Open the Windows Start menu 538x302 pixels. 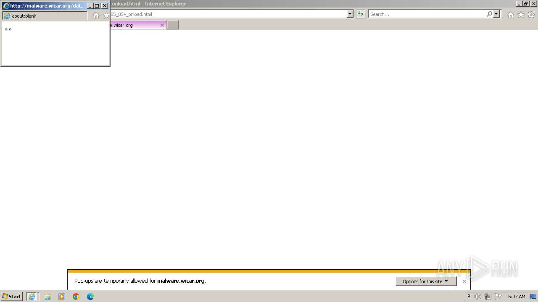pyautogui.click(x=12, y=297)
